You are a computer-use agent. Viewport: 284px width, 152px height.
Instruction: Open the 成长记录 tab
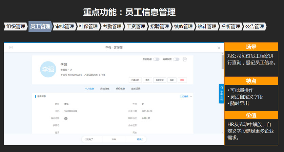(136, 88)
